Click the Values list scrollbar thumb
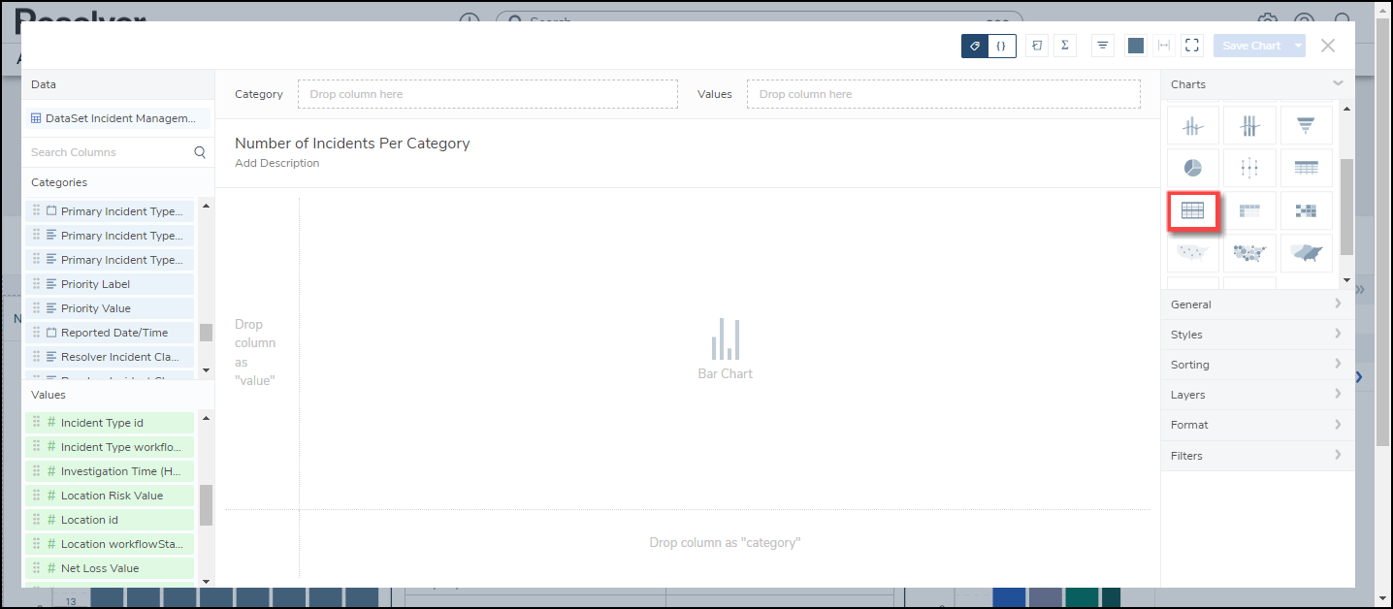This screenshot has height=609, width=1393. point(206,505)
